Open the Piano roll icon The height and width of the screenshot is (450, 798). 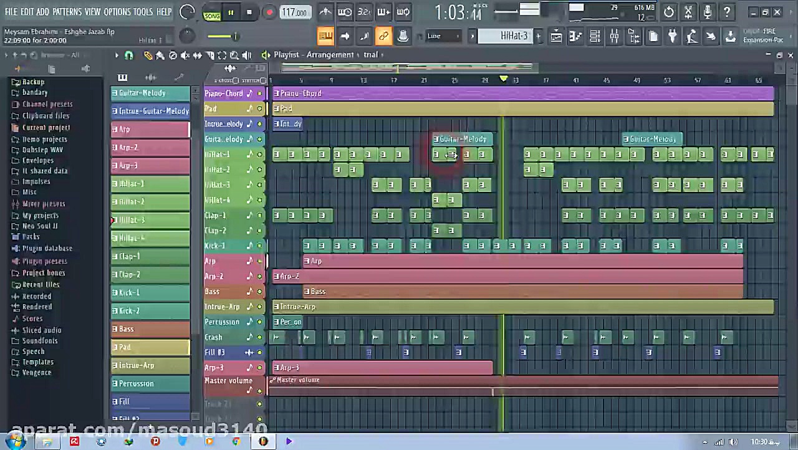click(x=576, y=37)
